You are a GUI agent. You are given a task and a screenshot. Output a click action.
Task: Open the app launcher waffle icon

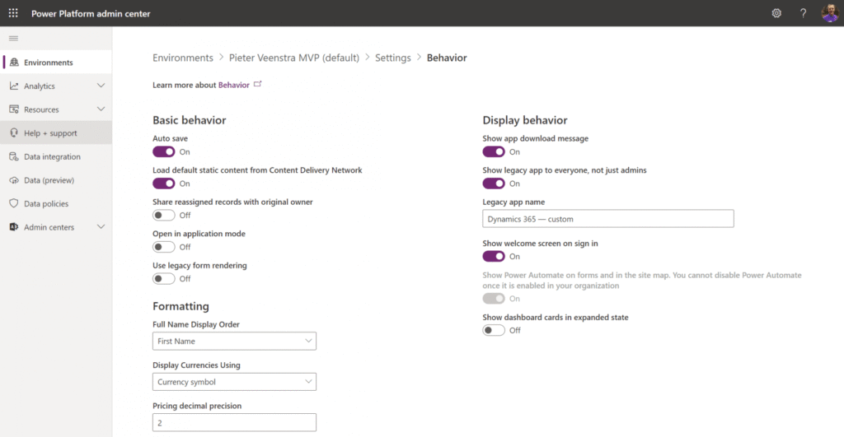(x=13, y=13)
